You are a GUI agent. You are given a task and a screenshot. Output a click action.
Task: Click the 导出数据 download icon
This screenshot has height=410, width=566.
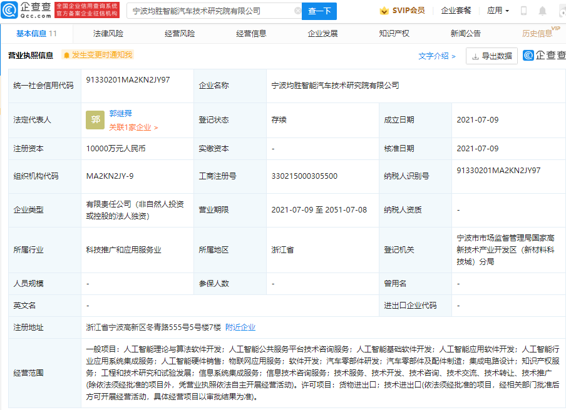pos(475,56)
